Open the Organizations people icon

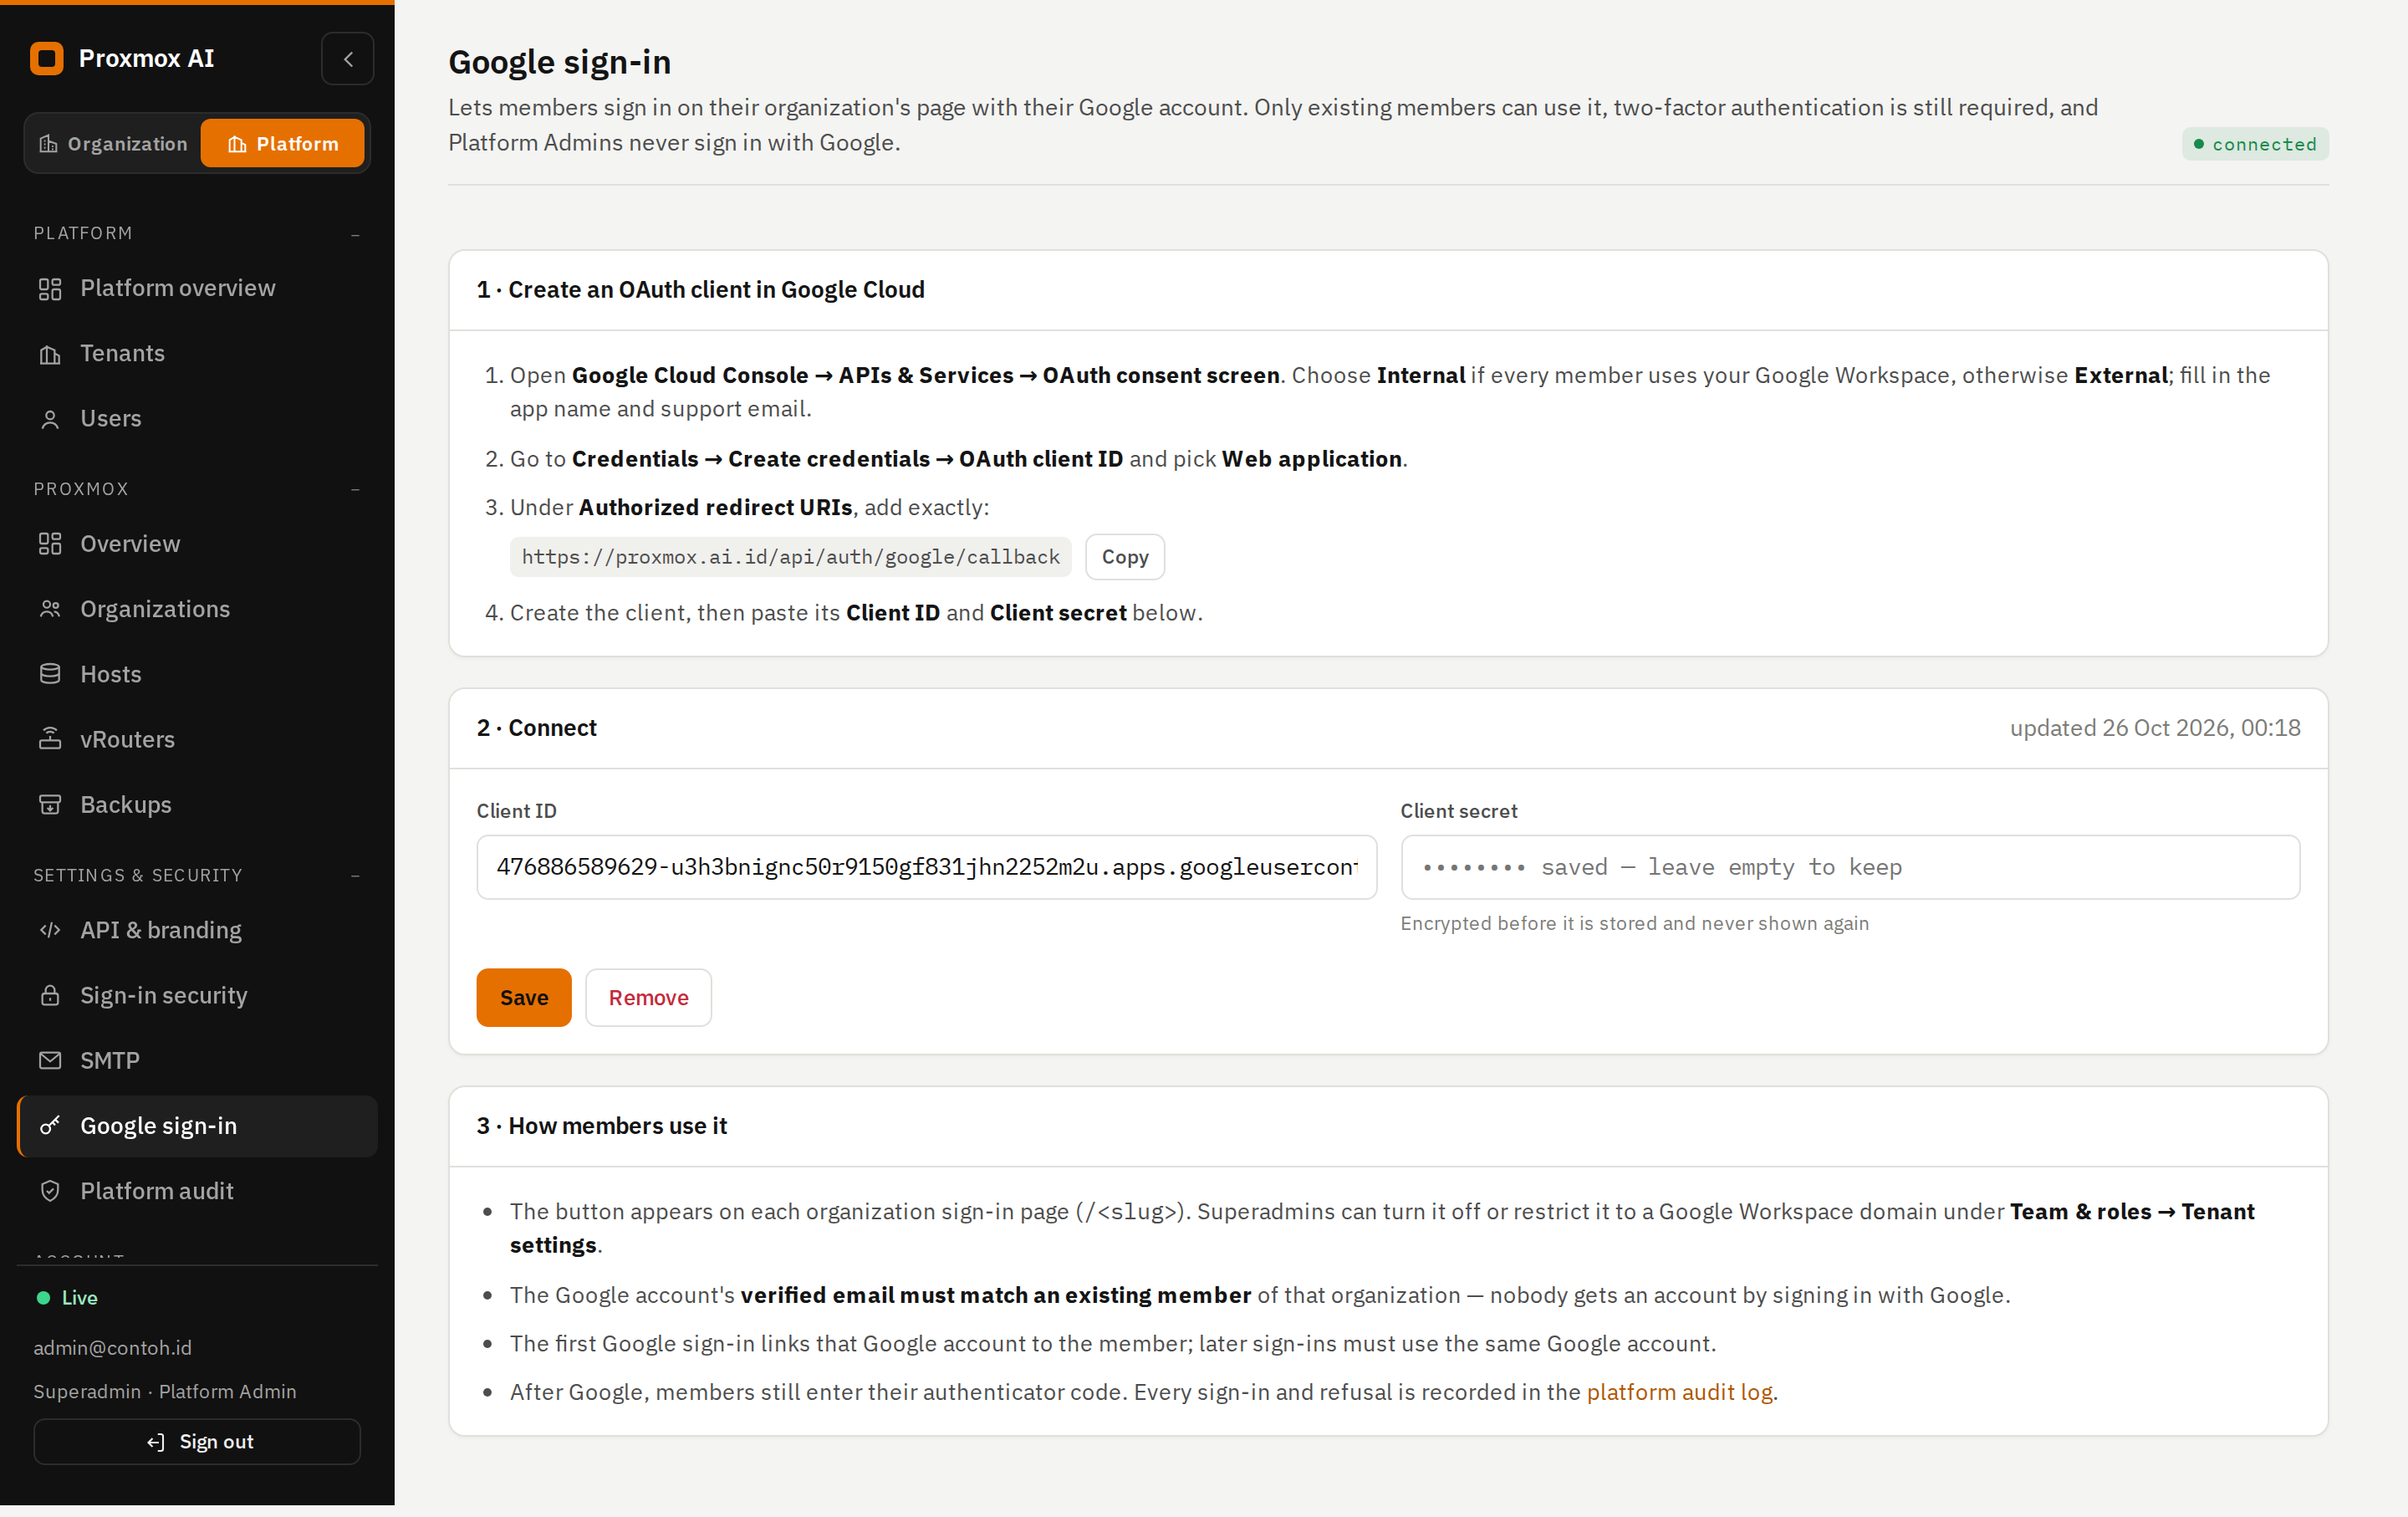tap(50, 609)
